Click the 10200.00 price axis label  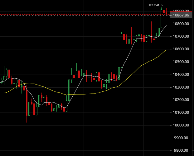pos(181,100)
